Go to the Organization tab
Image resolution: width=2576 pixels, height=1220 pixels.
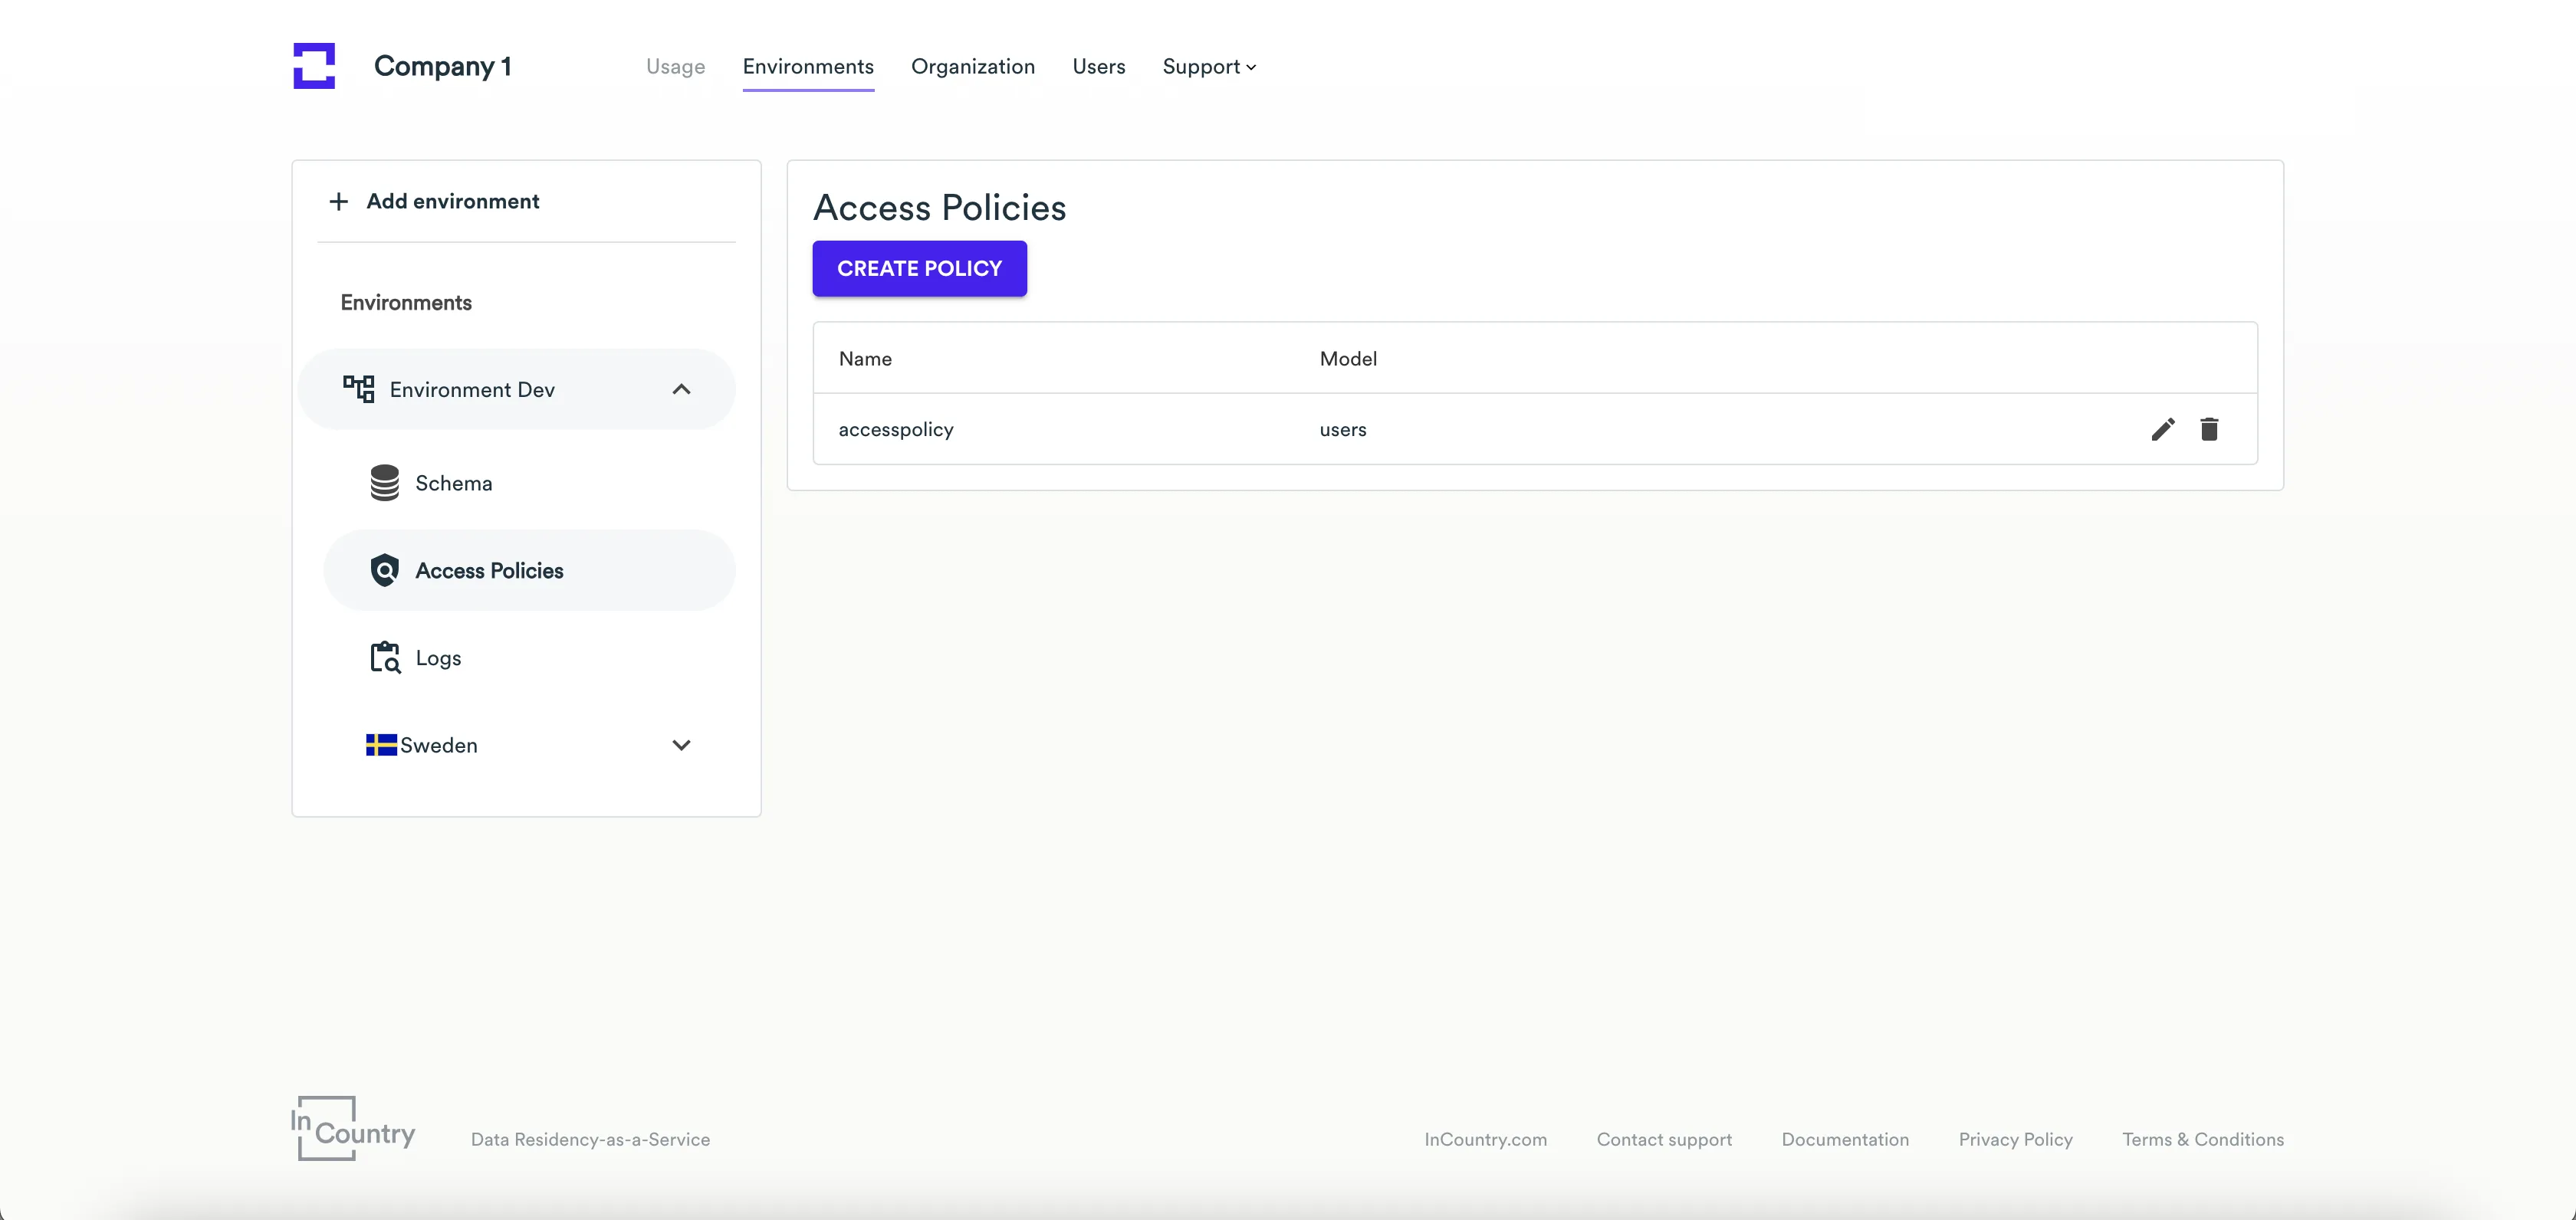click(972, 67)
